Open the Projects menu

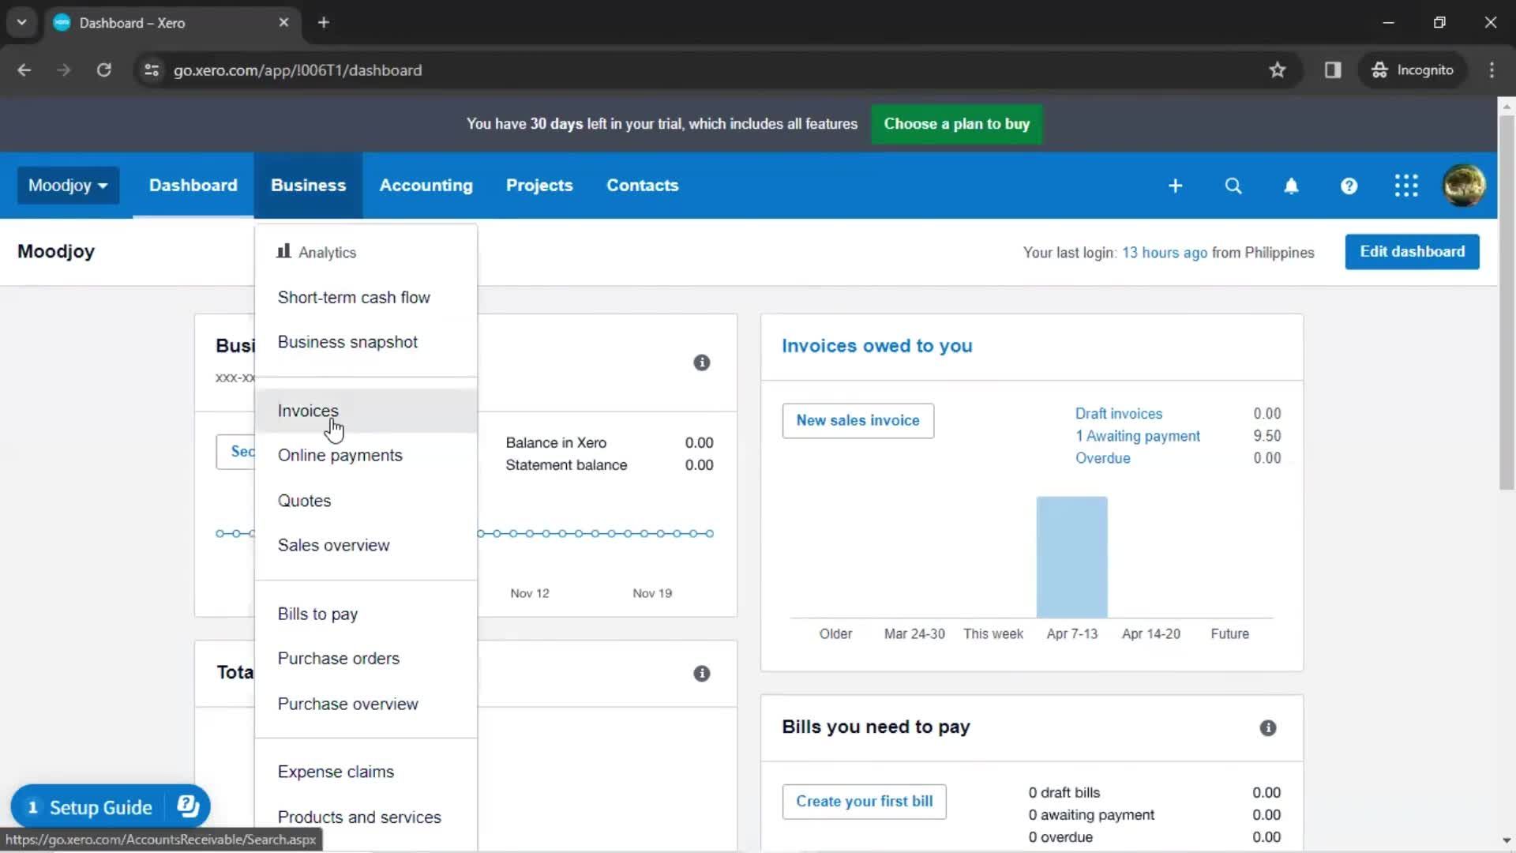(539, 186)
